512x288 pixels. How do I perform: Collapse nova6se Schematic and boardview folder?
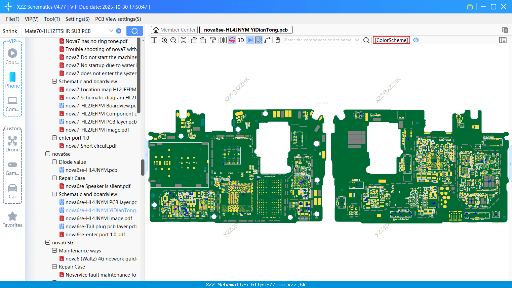(x=54, y=194)
